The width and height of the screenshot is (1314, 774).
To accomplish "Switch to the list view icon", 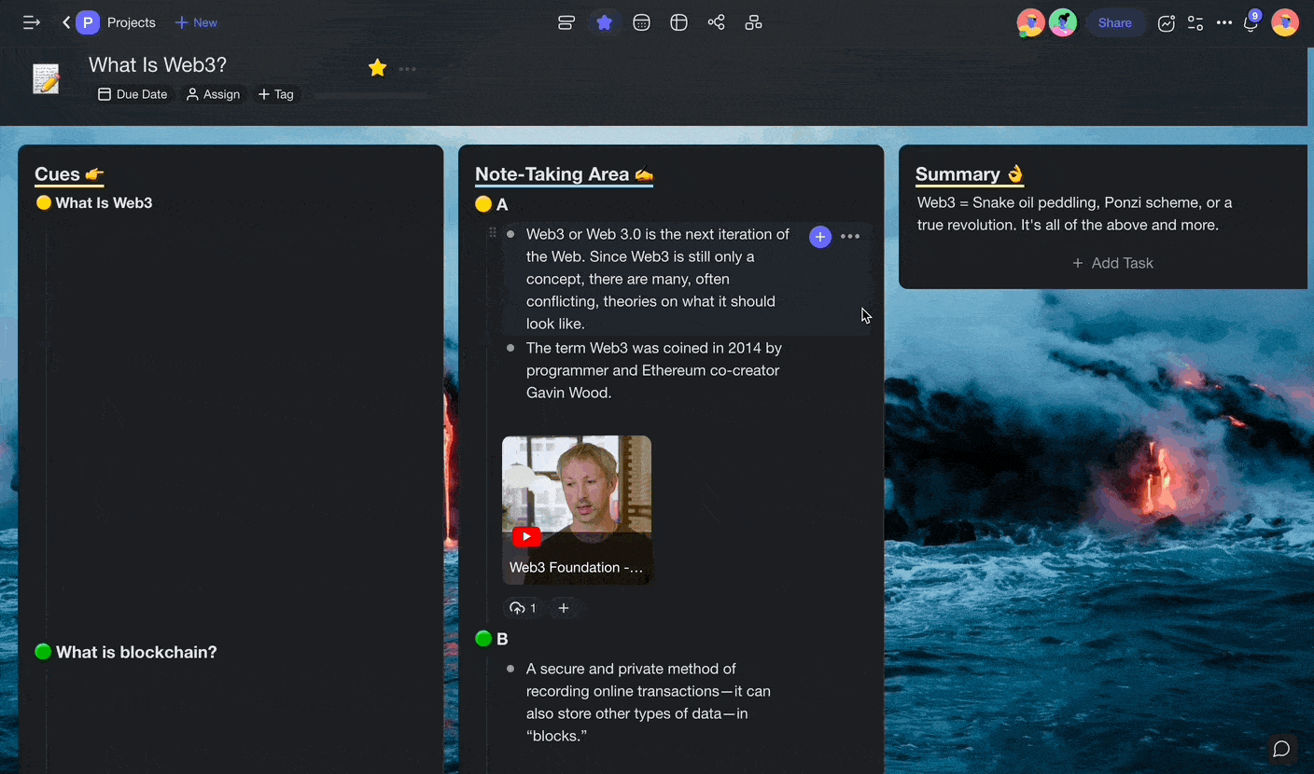I will pyautogui.click(x=566, y=22).
